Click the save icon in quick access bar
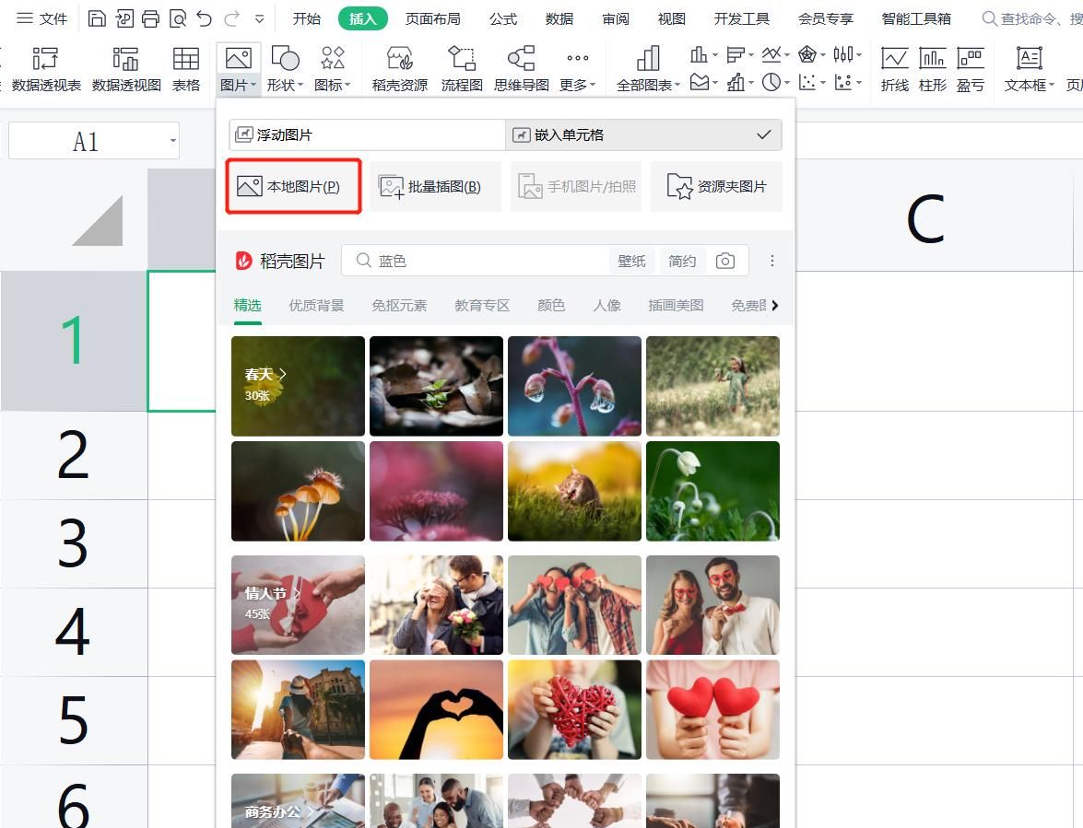The width and height of the screenshot is (1083, 828). [98, 18]
